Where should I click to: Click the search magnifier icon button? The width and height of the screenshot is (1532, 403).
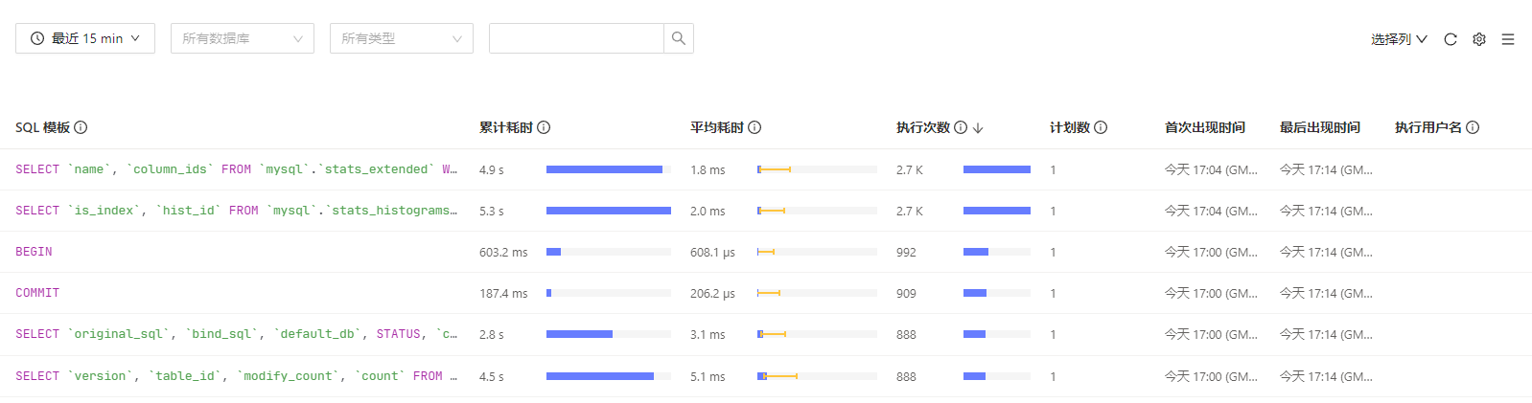(679, 38)
